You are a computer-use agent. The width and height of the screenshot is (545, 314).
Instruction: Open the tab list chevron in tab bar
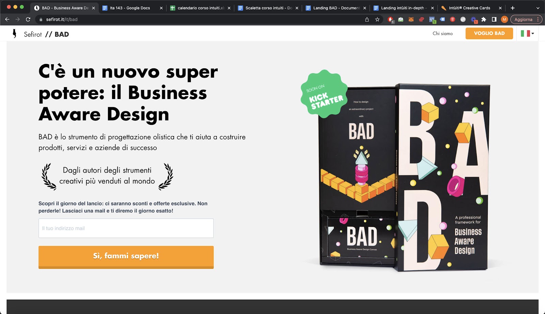(x=538, y=8)
